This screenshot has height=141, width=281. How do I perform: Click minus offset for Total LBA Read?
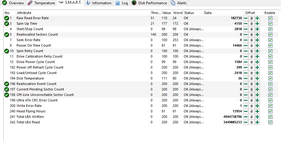click(246, 122)
